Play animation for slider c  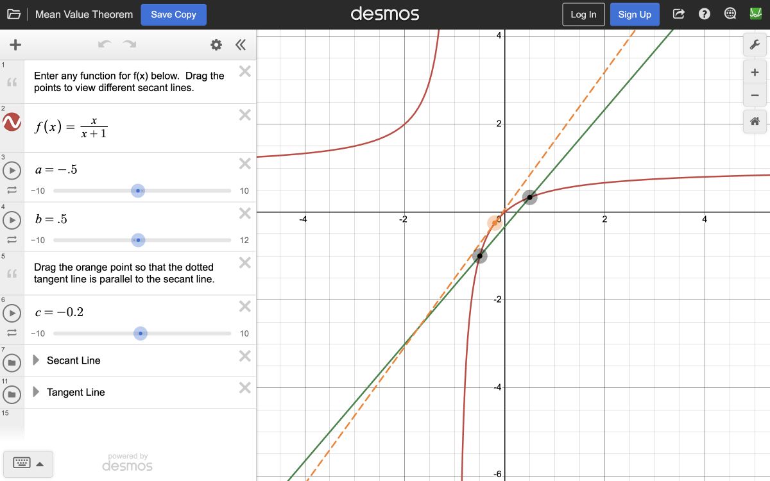(12, 314)
